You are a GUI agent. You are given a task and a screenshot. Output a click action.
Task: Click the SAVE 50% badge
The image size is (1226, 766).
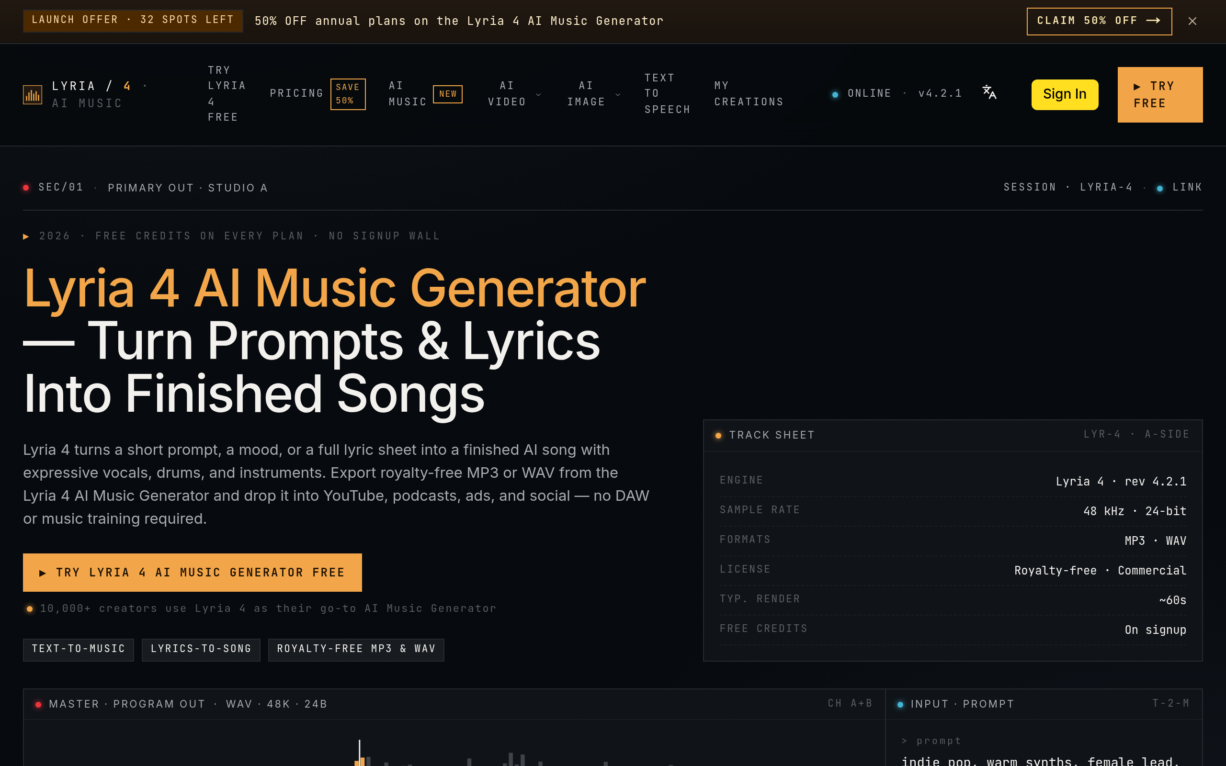[x=348, y=94]
